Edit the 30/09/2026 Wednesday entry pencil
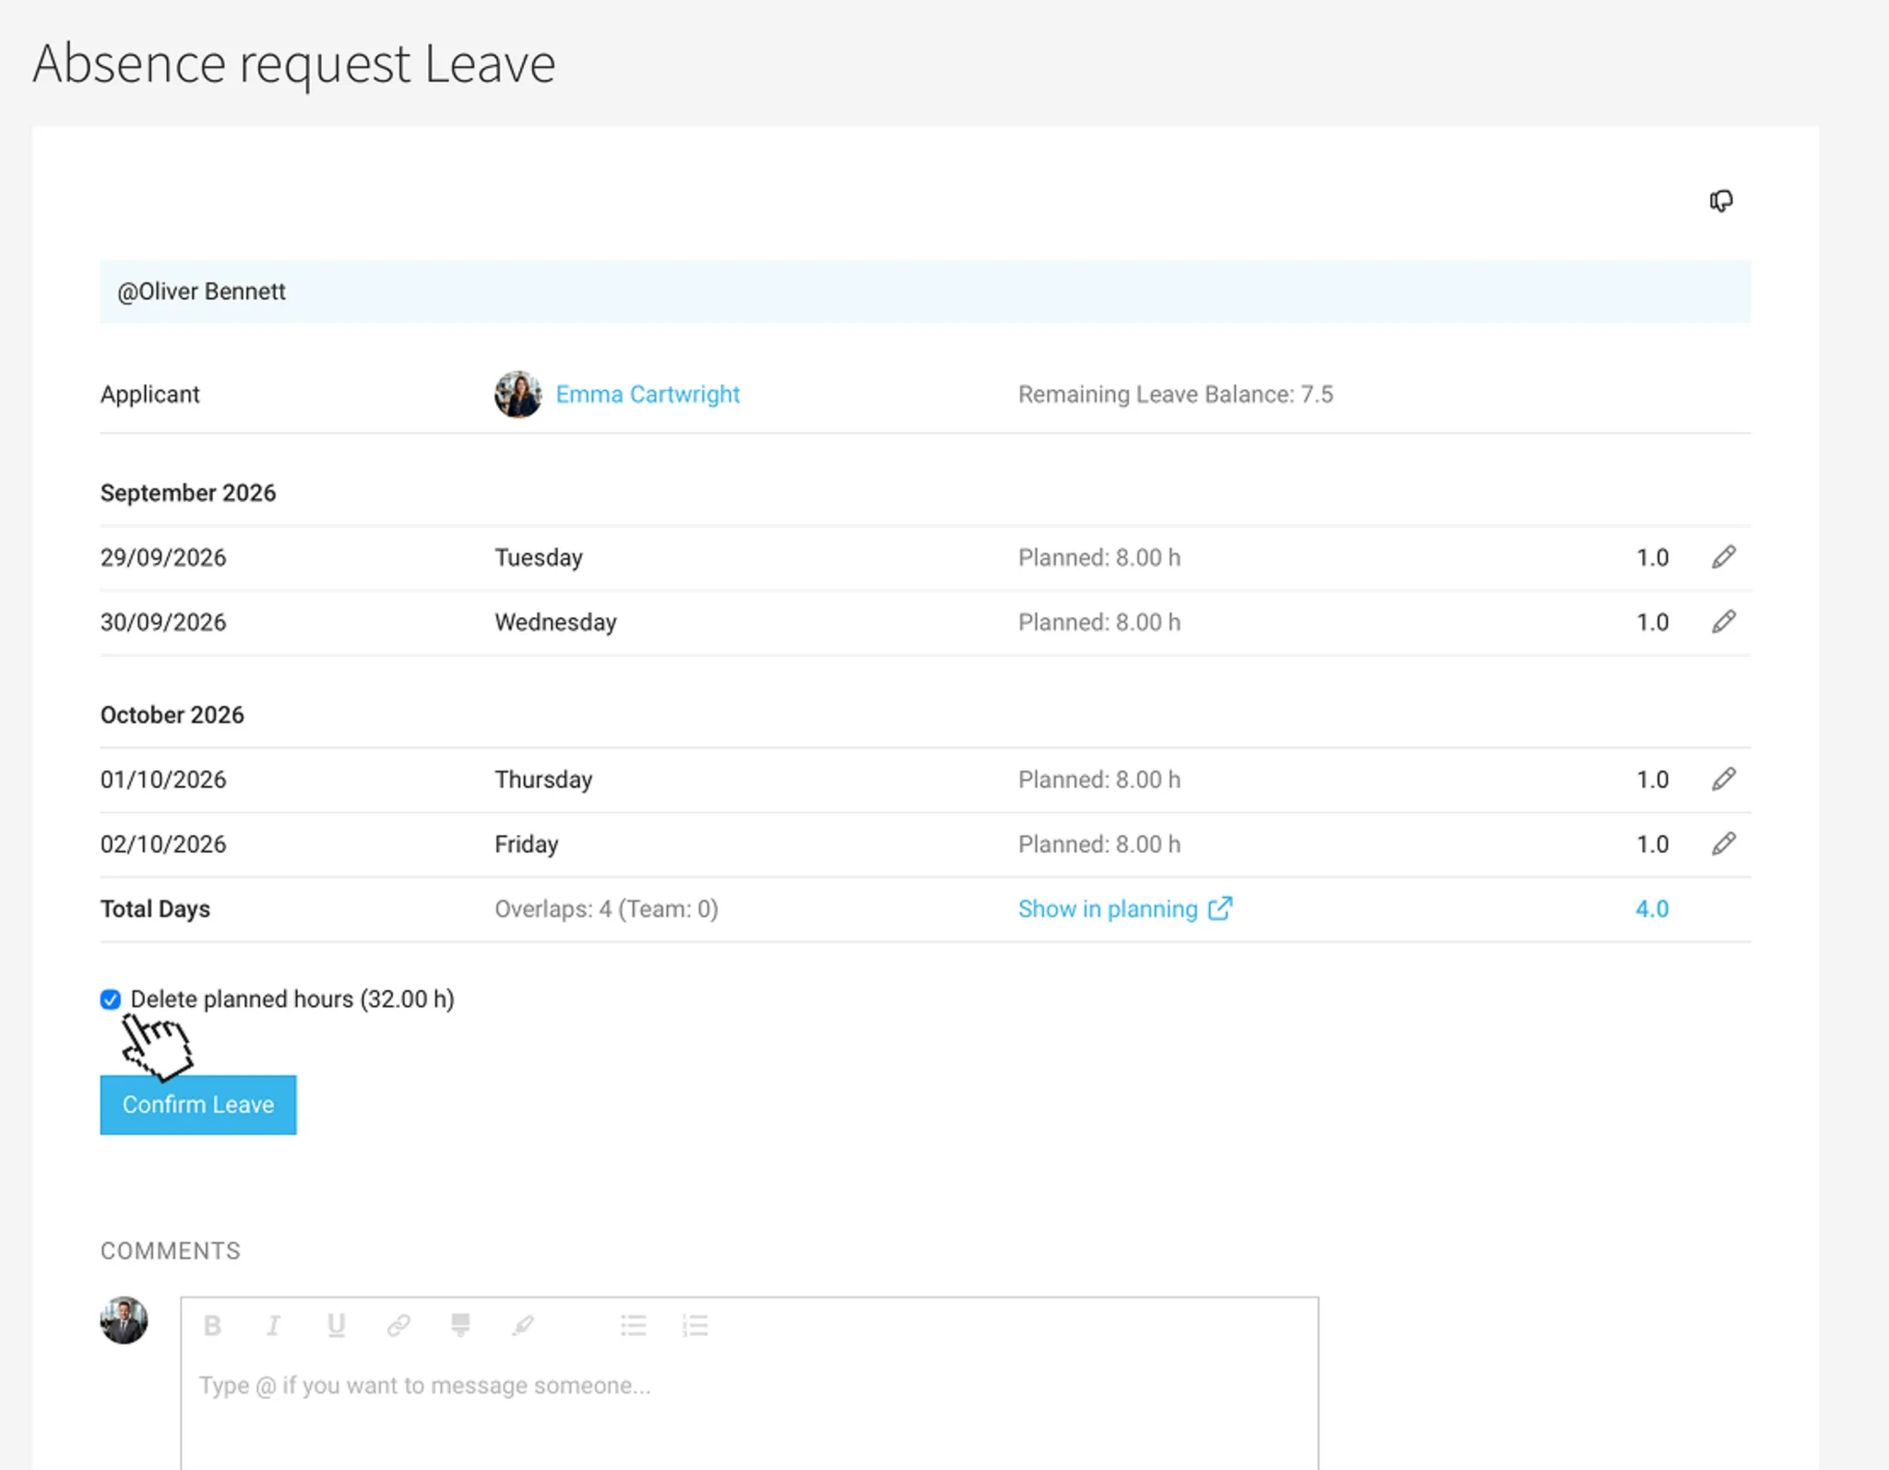The image size is (1889, 1470). coord(1723,622)
